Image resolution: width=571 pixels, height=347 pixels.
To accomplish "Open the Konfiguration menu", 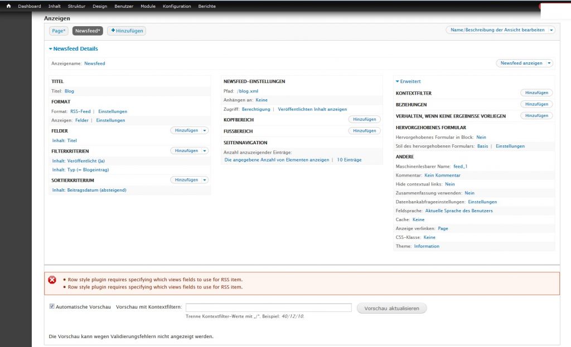I will pos(177,6).
